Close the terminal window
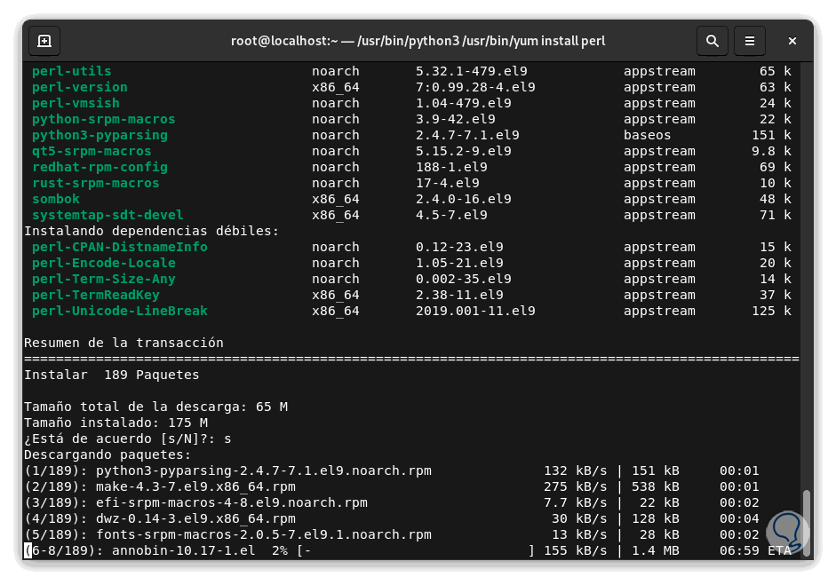The image size is (836, 585). click(x=792, y=41)
